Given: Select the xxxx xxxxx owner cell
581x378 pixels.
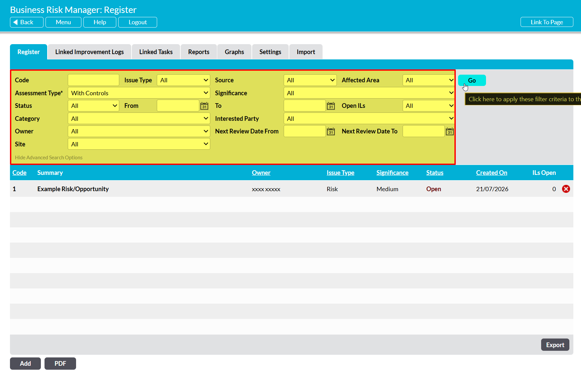Looking at the screenshot, I should (266, 189).
